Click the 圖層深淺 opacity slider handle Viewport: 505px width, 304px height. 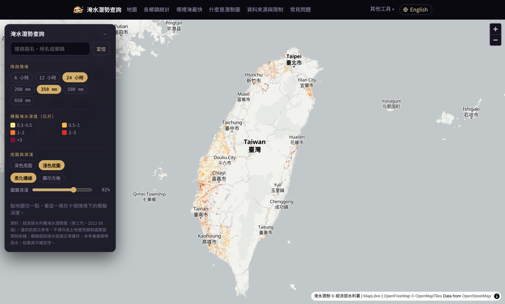(x=74, y=190)
